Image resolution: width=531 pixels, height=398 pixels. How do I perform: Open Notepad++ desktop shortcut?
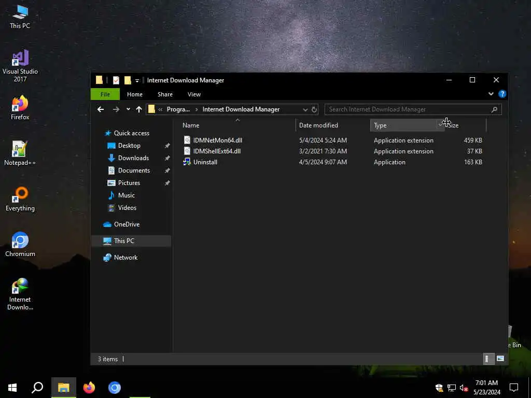point(20,153)
